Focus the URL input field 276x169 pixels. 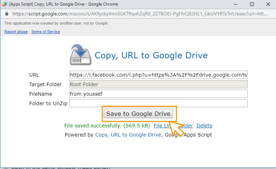pyautogui.click(x=158, y=75)
